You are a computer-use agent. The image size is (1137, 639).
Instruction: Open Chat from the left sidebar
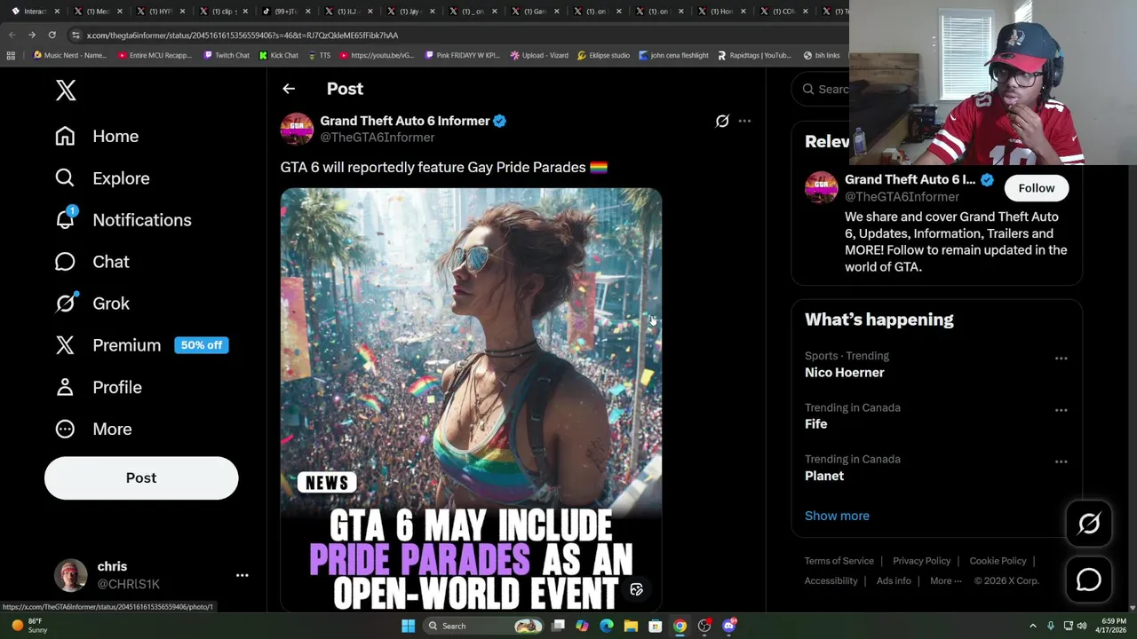pos(91,261)
